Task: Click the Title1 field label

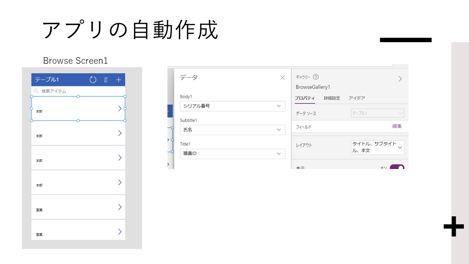Action: tap(185, 144)
